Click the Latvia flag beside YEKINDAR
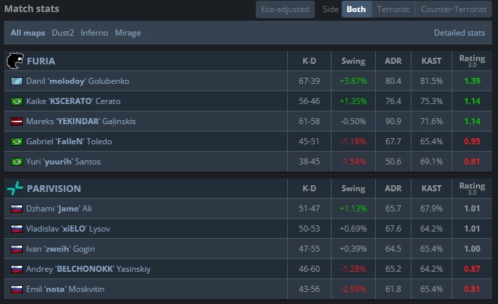 click(x=17, y=121)
